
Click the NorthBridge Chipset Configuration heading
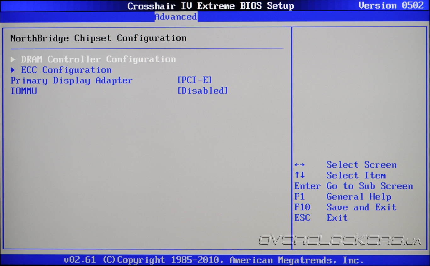click(x=98, y=38)
